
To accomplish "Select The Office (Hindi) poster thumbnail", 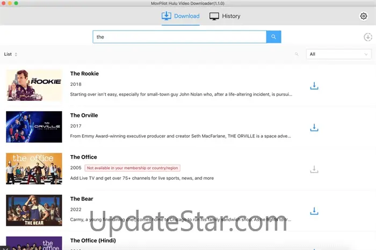I will point(34,243).
